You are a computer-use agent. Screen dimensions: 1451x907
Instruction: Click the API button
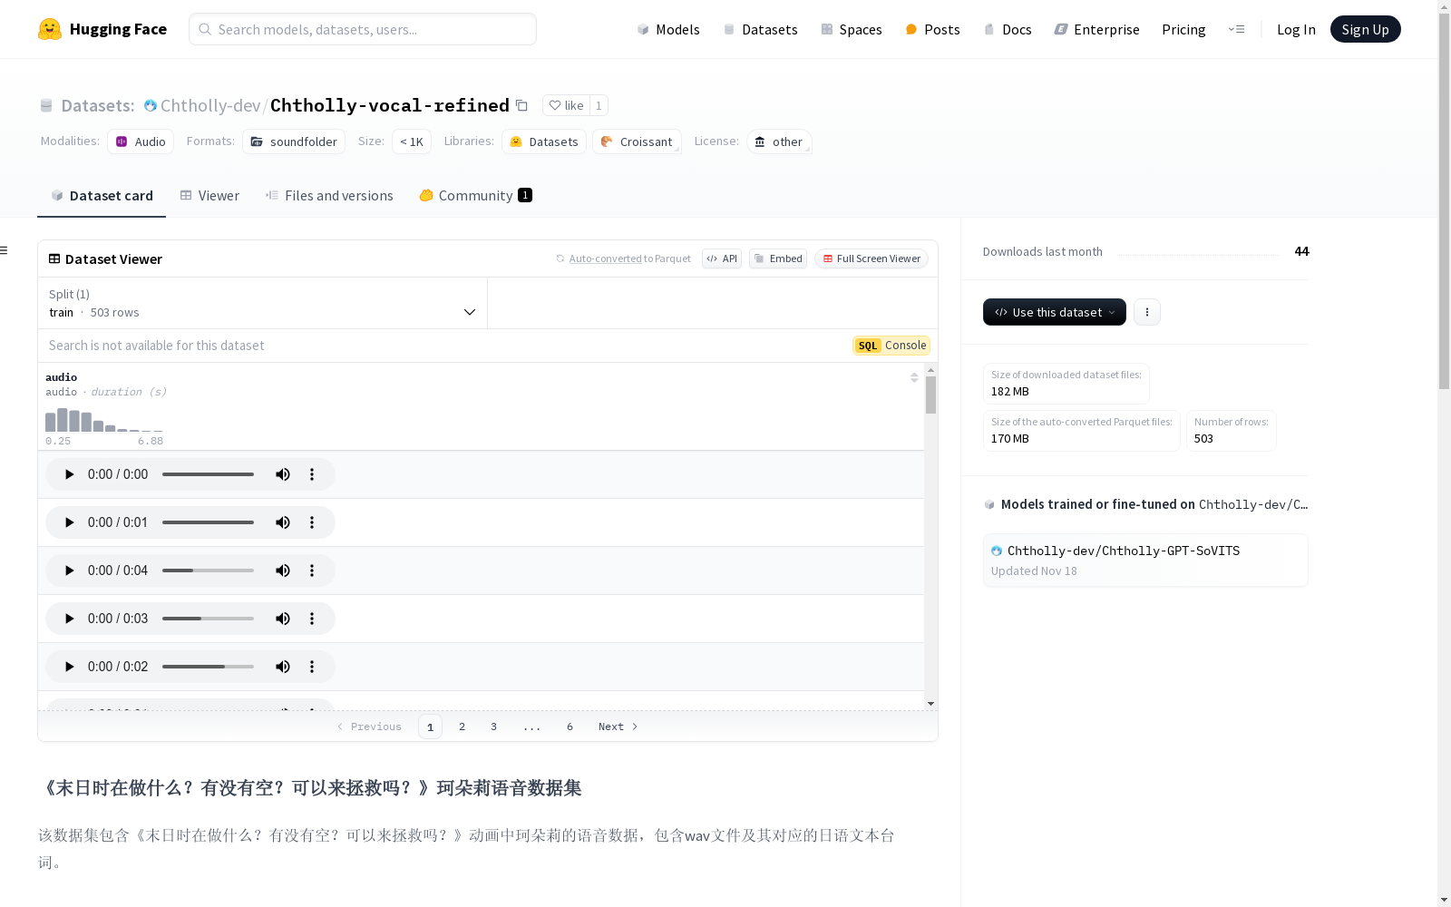click(x=722, y=258)
